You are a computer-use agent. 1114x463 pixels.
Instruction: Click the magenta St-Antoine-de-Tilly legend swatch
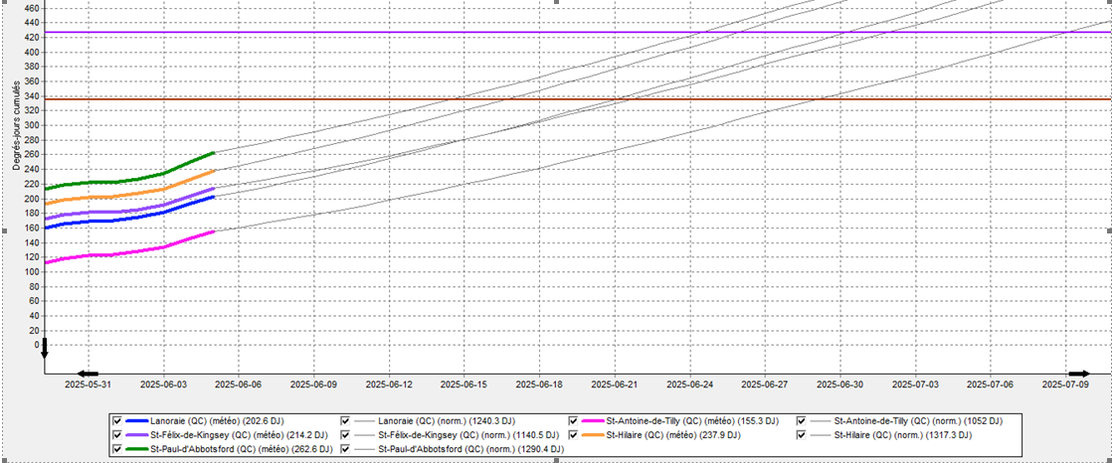point(592,421)
